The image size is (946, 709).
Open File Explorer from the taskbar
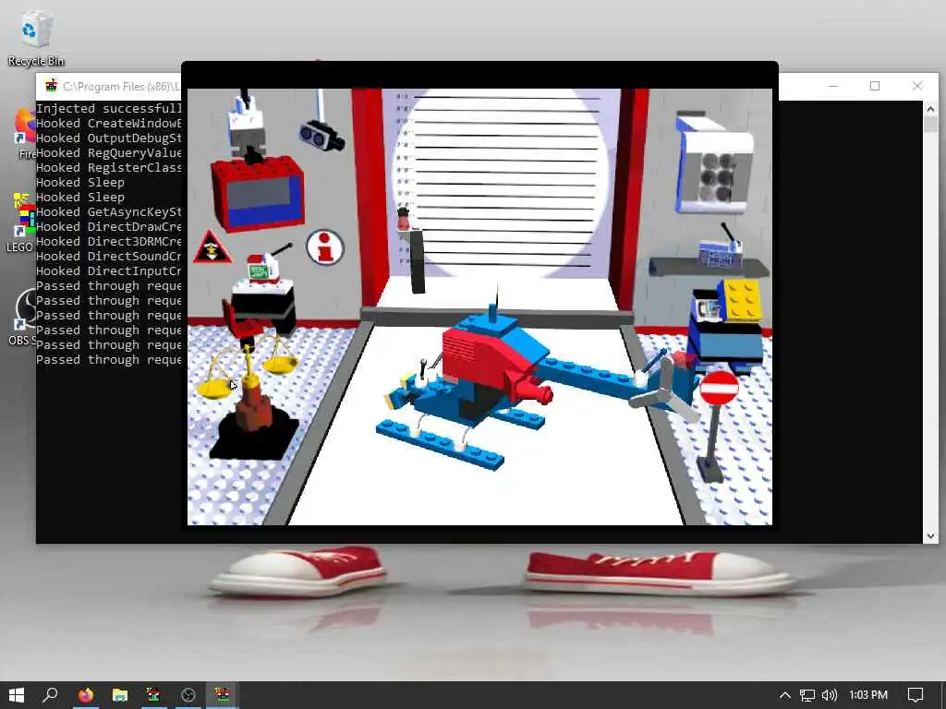(119, 695)
